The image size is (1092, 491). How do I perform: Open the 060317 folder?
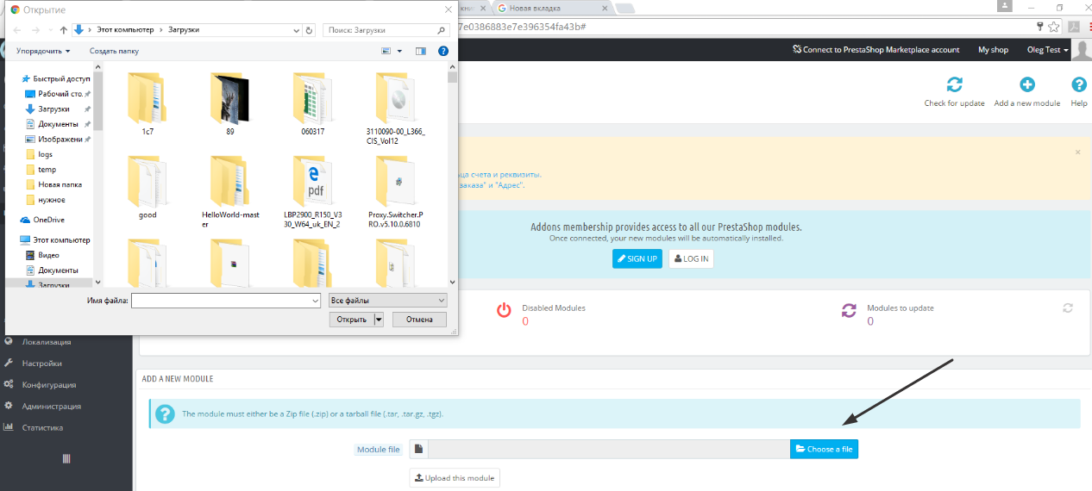[x=312, y=105]
